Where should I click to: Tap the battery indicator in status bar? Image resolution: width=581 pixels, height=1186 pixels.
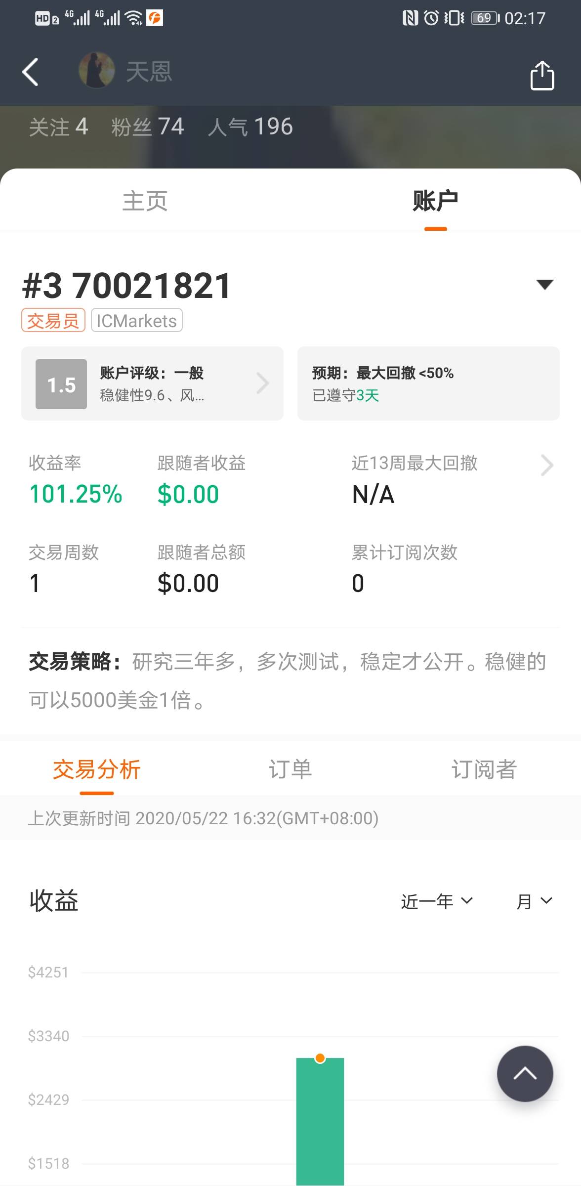click(x=485, y=18)
